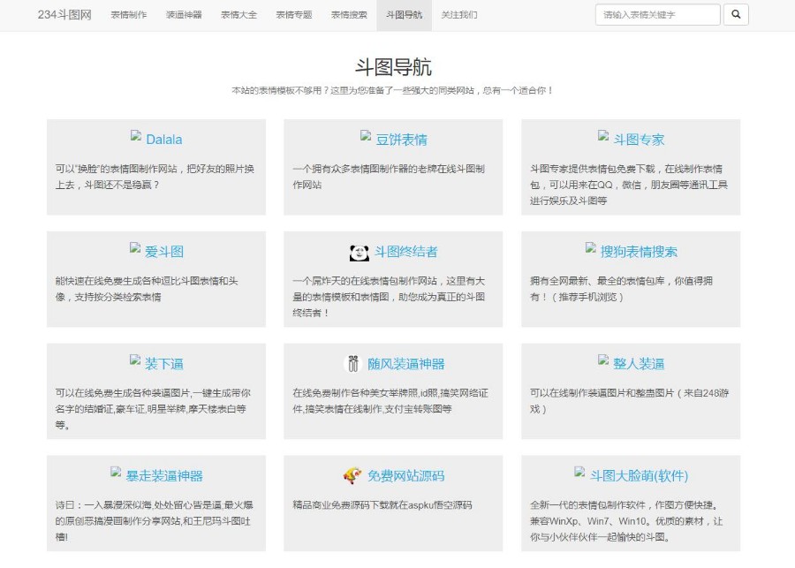Click the colorful icon beside 免费网站源码

click(x=352, y=475)
